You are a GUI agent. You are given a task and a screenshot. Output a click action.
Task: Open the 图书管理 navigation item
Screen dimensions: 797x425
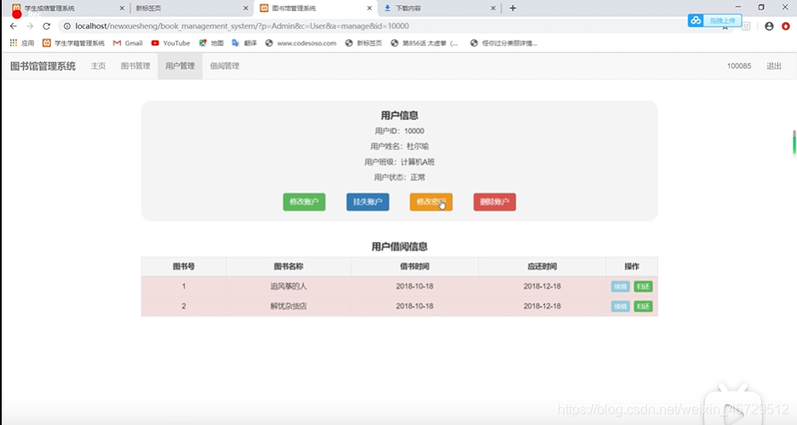136,66
